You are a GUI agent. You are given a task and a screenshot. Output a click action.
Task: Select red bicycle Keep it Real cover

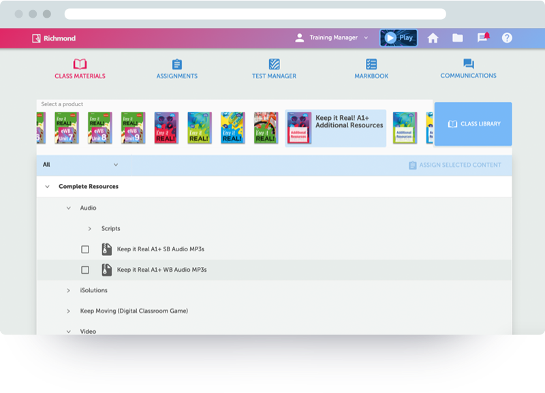tap(266, 127)
